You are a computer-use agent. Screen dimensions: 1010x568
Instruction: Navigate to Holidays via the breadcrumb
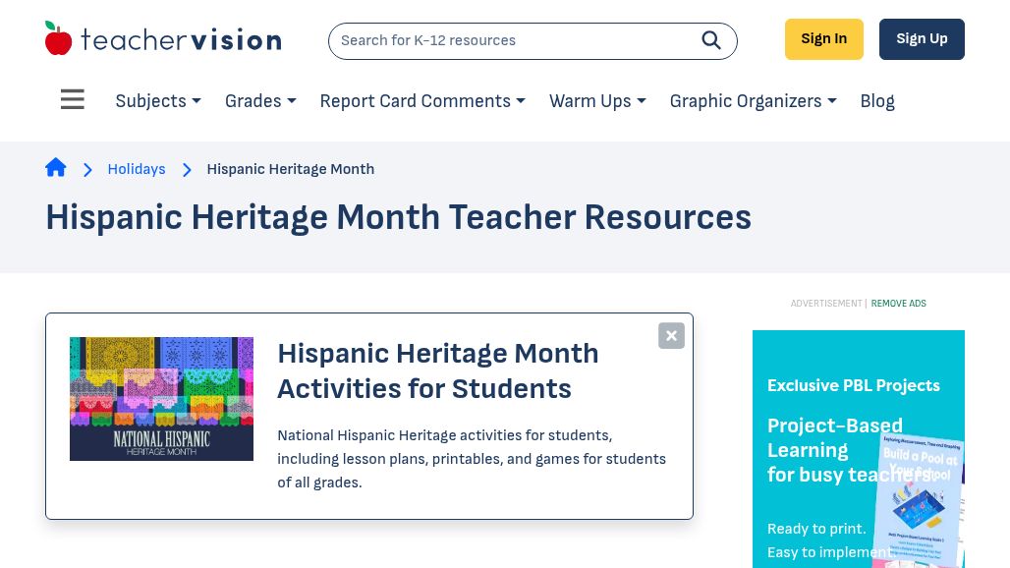(136, 169)
